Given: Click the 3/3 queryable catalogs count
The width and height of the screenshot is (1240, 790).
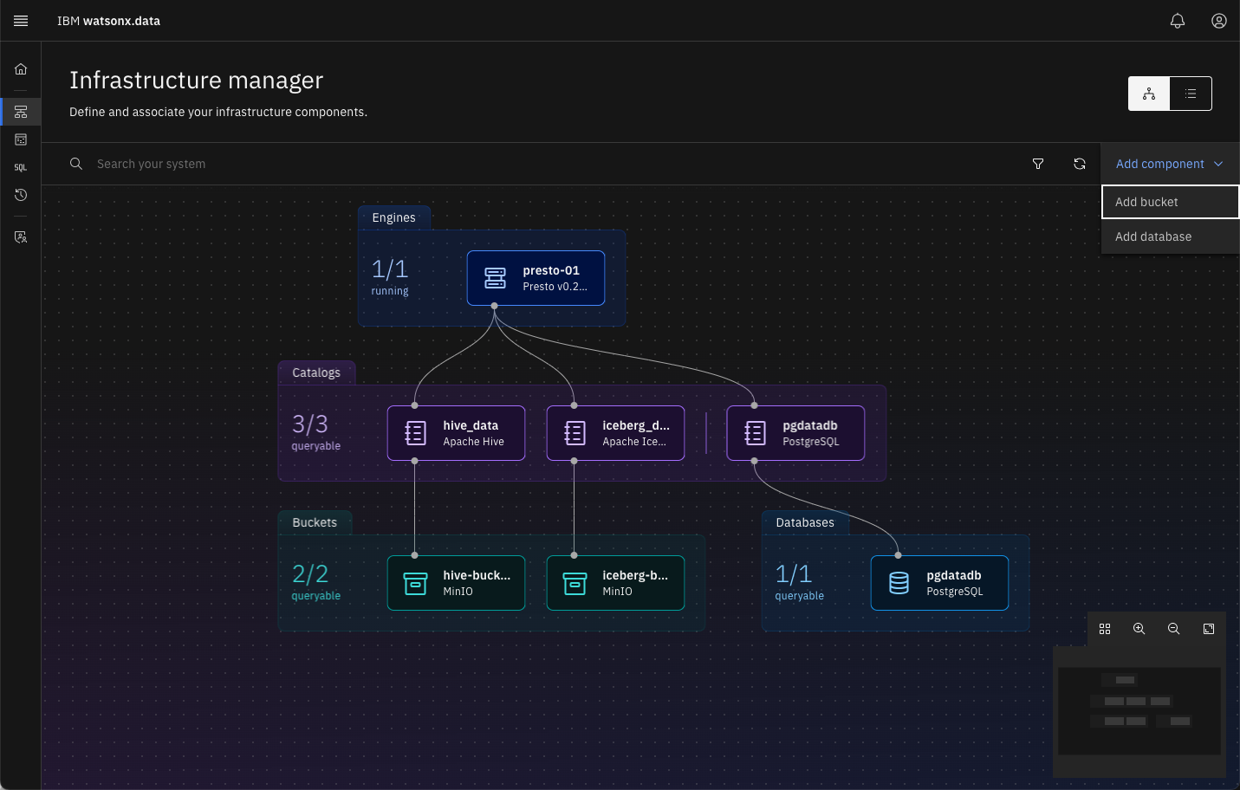Looking at the screenshot, I should [x=316, y=432].
